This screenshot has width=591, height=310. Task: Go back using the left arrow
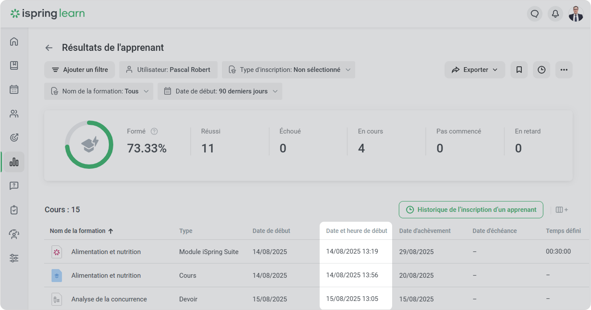(x=49, y=48)
